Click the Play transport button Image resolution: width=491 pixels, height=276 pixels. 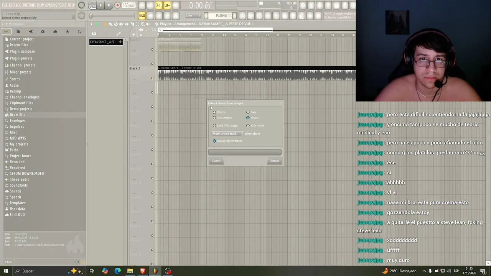click(101, 6)
